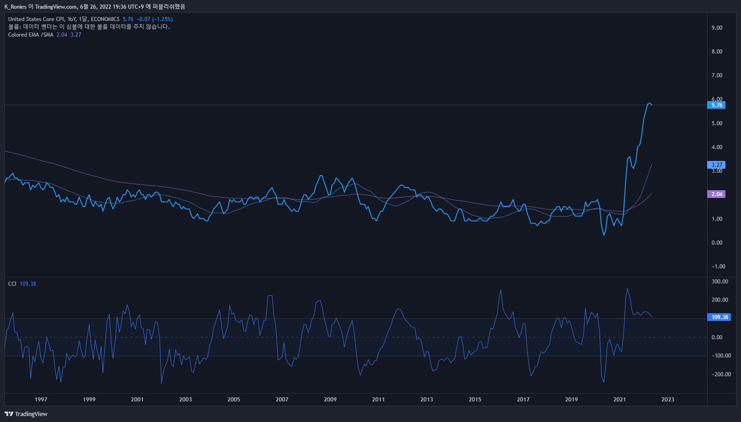Click the 0.00 CCI axis label
This screenshot has height=422, width=741.
pos(717,337)
